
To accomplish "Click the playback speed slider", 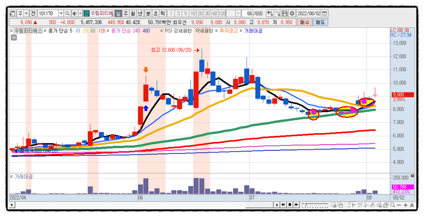I will [315, 205].
